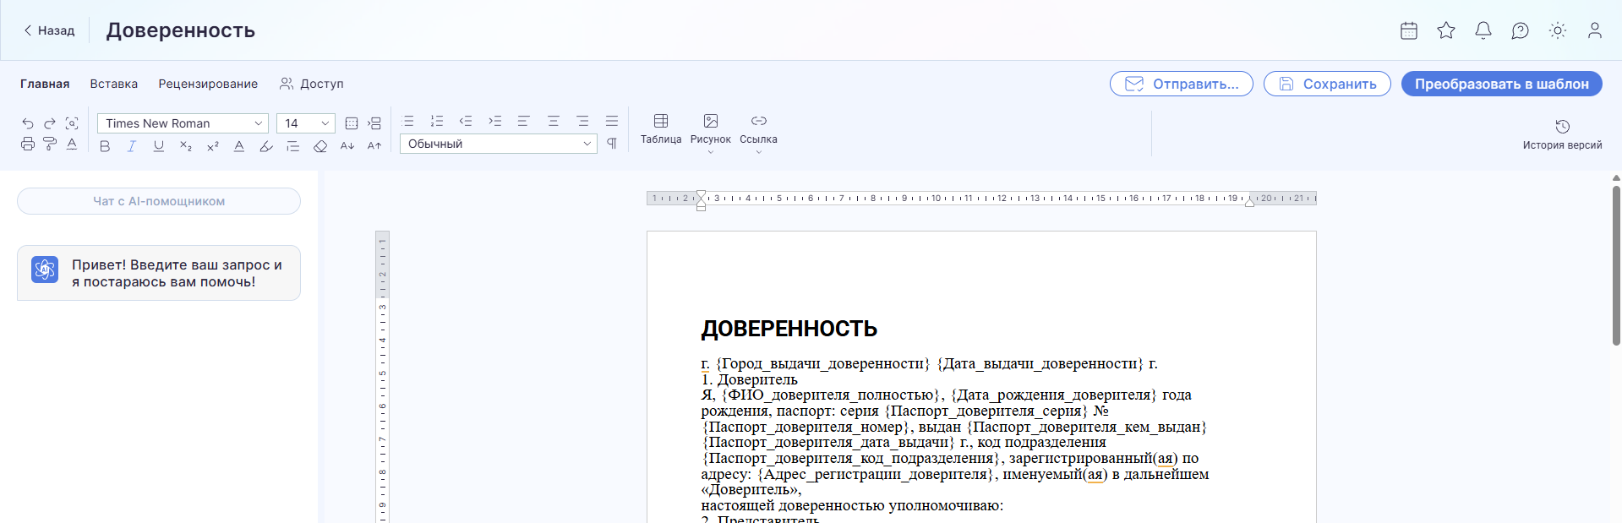Expand the font size 14 dropdown
The height and width of the screenshot is (523, 1622).
point(305,123)
